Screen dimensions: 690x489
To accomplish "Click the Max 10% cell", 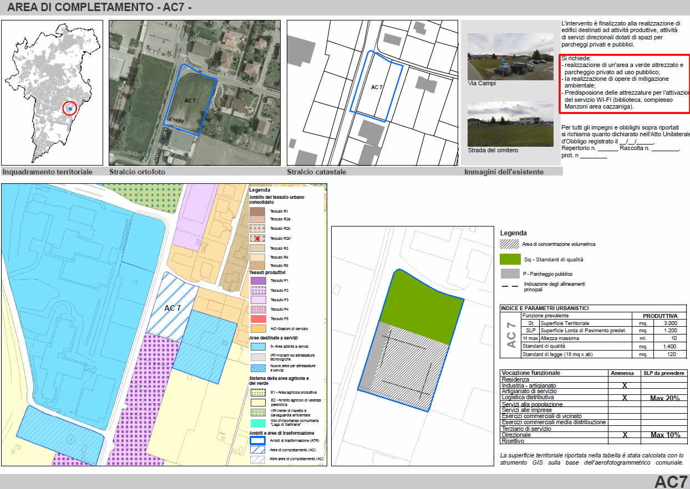I will pyautogui.click(x=664, y=435).
